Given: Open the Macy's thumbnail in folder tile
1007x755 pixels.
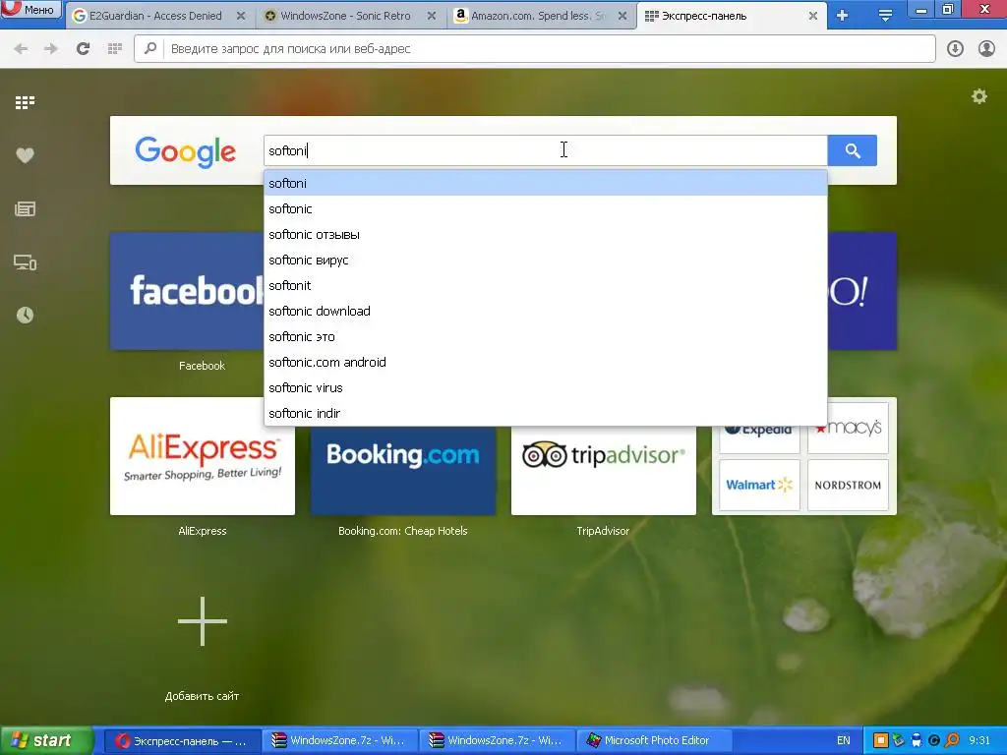Looking at the screenshot, I should [x=848, y=428].
